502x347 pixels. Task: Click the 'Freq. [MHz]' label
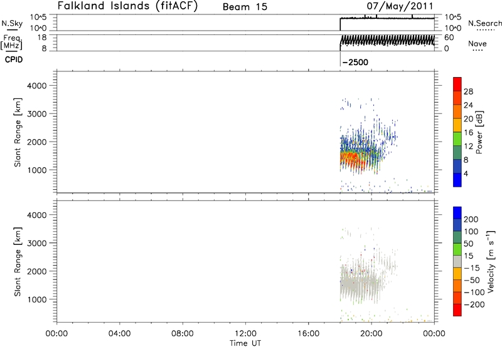12,42
